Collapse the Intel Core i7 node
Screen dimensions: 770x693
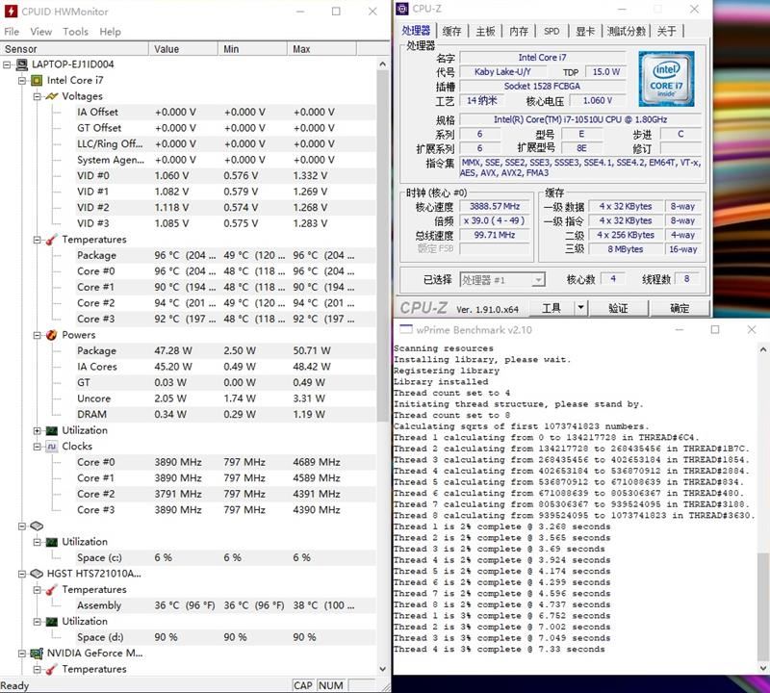[22, 80]
